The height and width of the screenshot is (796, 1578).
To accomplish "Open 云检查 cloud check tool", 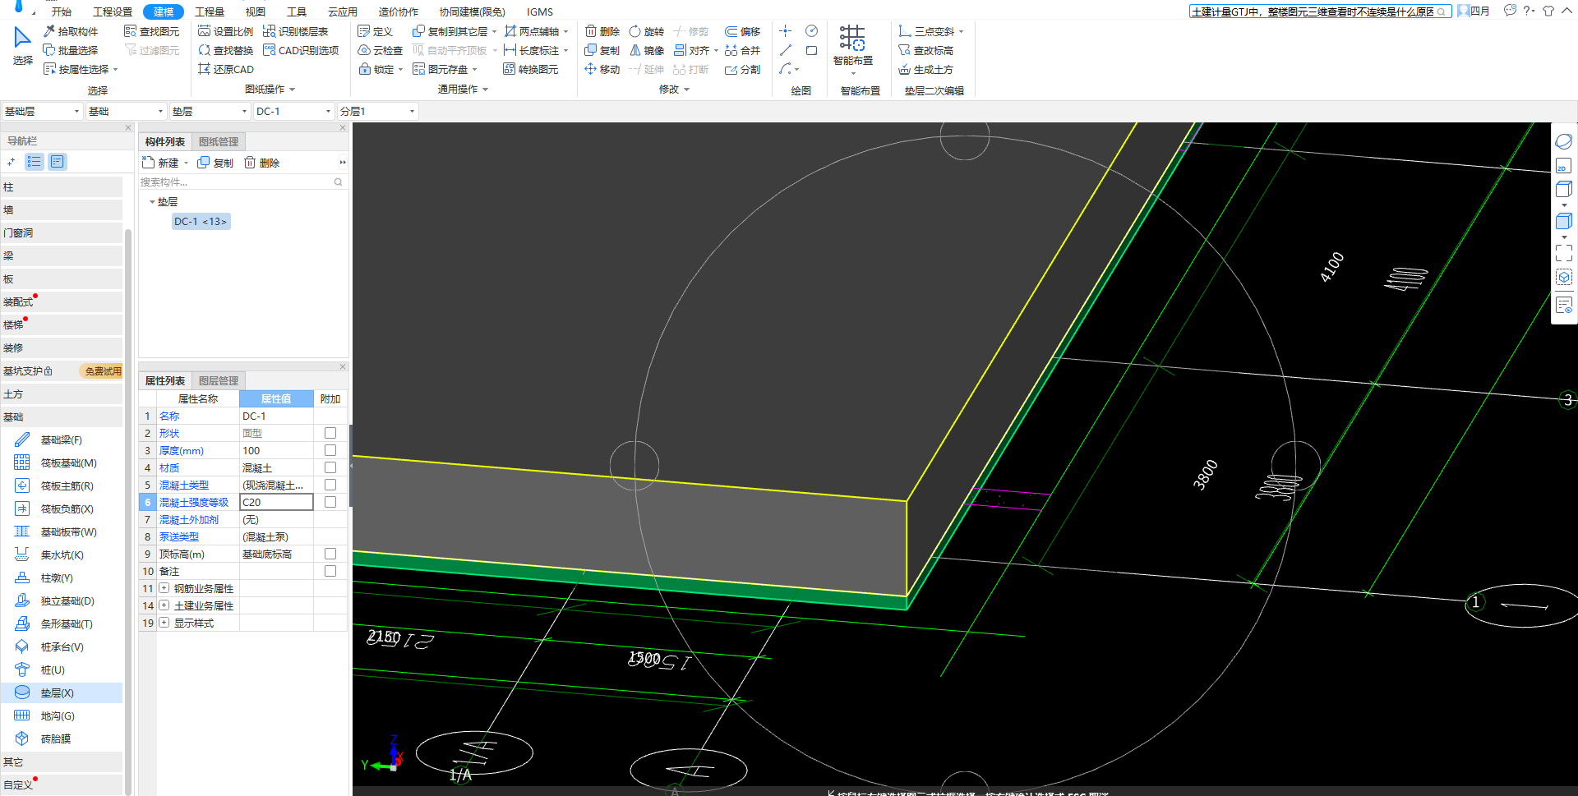I will (x=381, y=50).
